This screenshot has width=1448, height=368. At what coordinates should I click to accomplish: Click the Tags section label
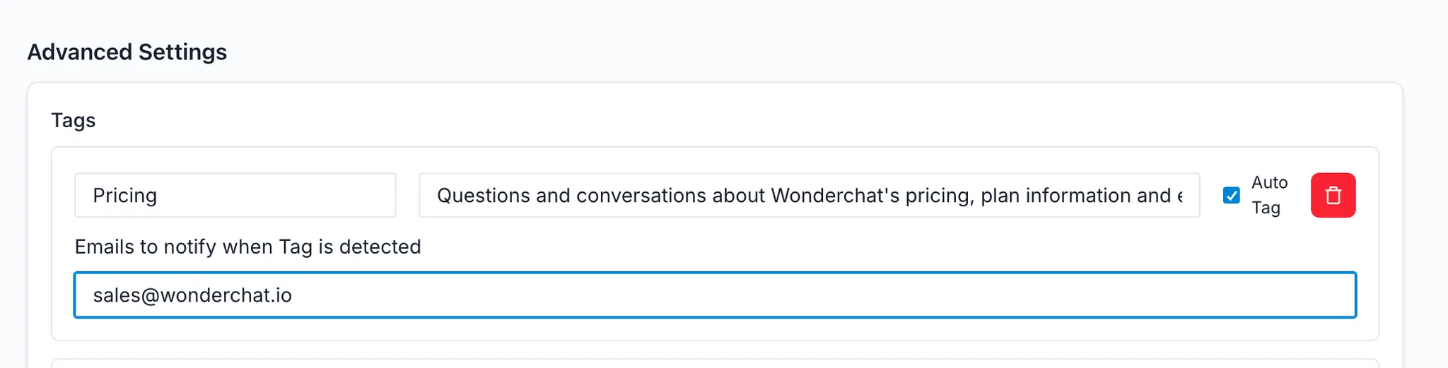point(73,121)
